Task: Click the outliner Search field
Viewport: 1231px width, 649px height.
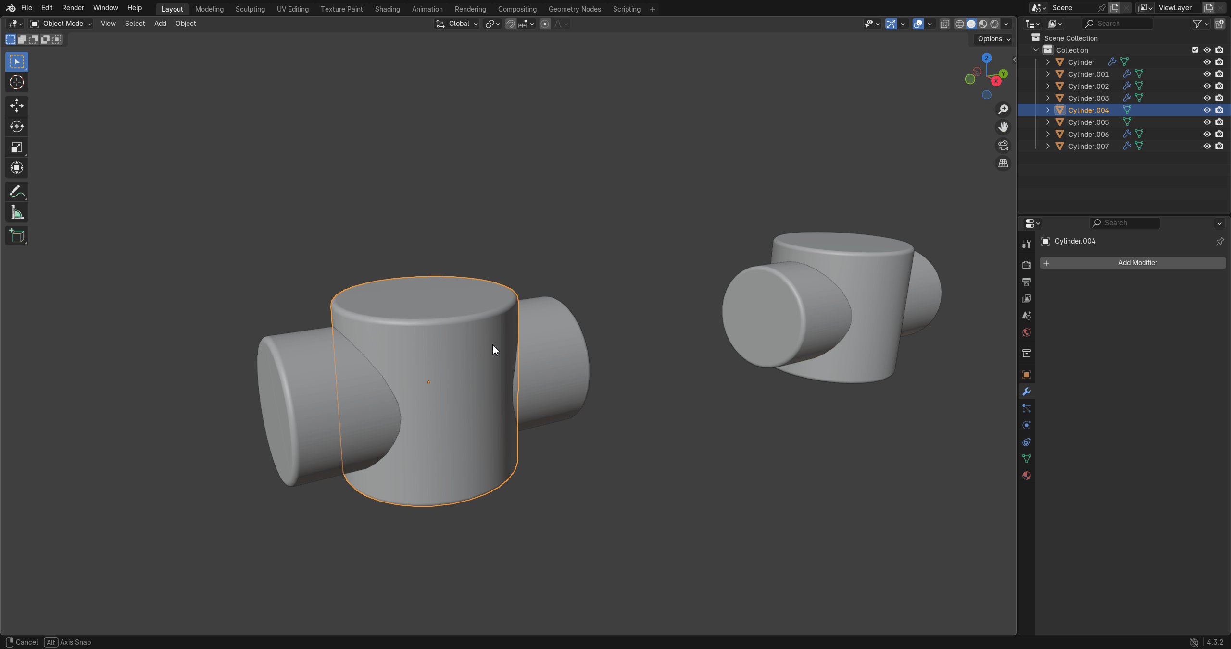Action: click(x=1117, y=24)
